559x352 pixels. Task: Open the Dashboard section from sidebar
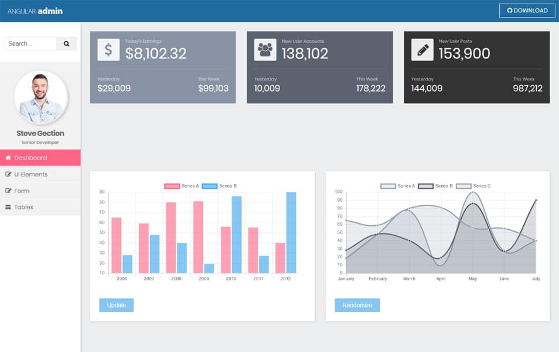[32, 157]
